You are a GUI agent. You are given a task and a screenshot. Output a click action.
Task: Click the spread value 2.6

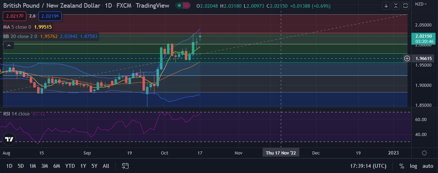(x=32, y=16)
